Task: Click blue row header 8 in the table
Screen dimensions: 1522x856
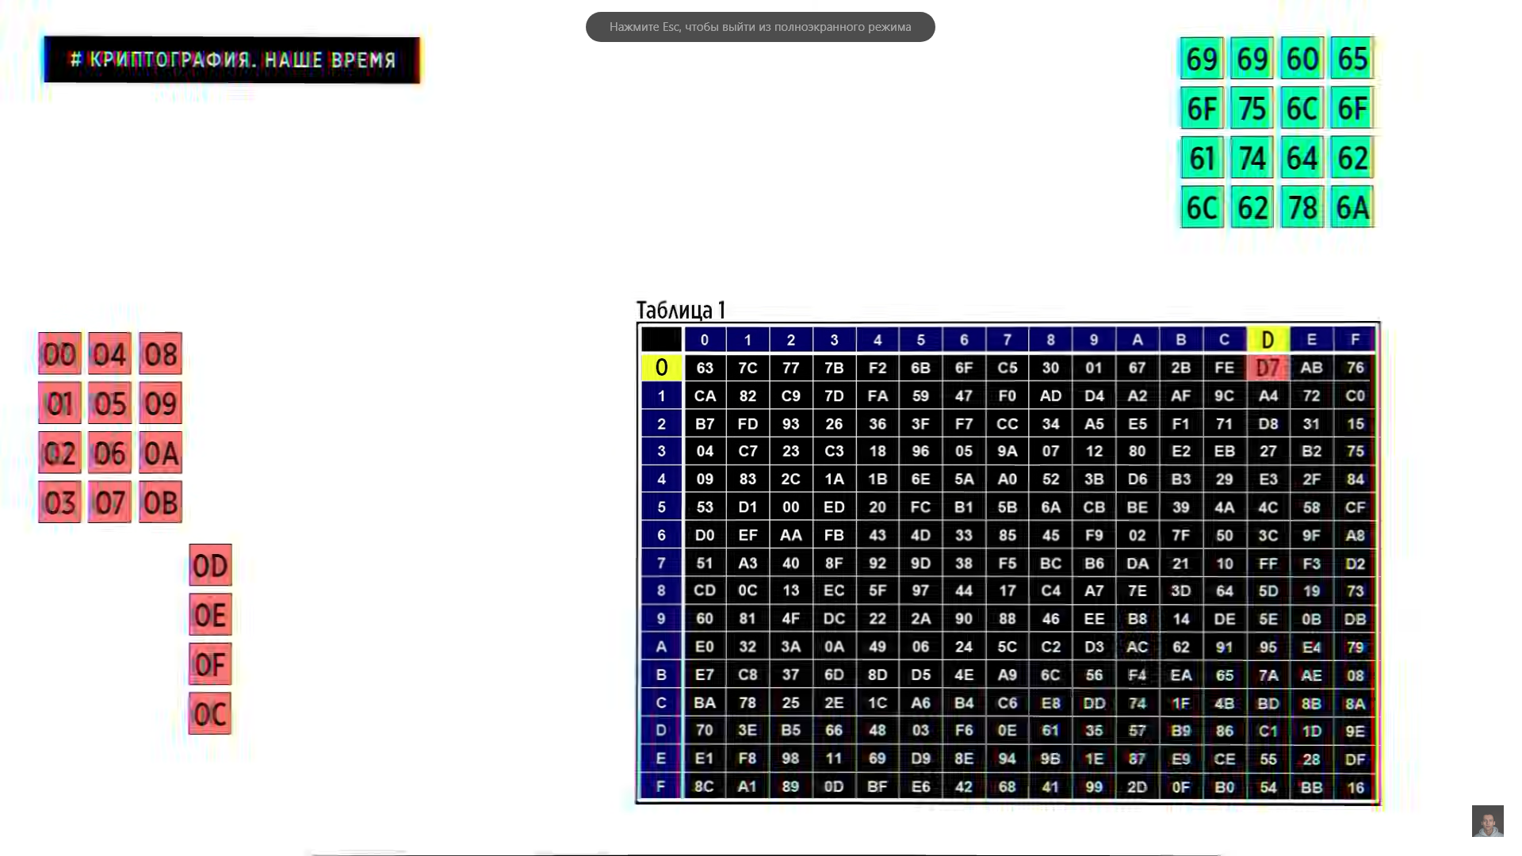Action: click(x=661, y=590)
